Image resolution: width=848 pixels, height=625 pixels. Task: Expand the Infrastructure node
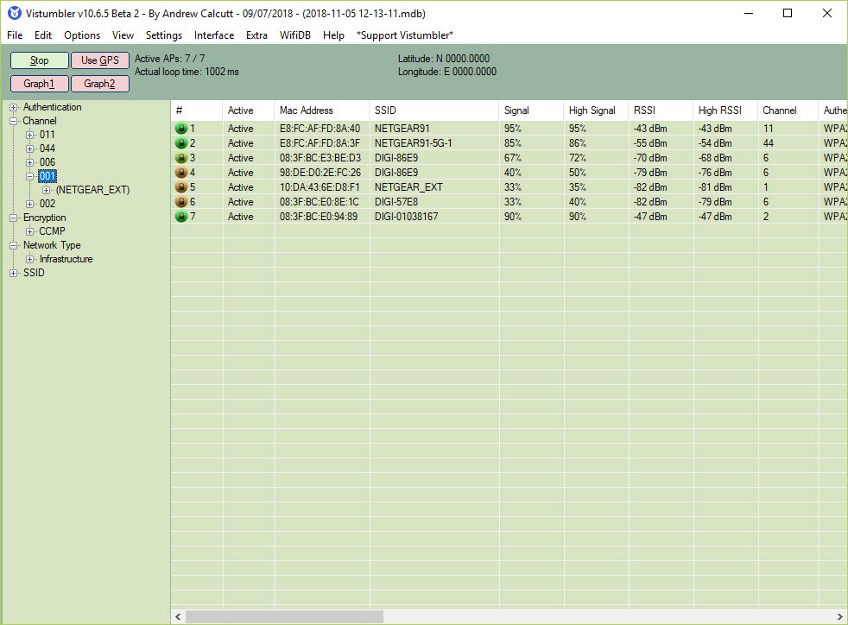pyautogui.click(x=30, y=260)
